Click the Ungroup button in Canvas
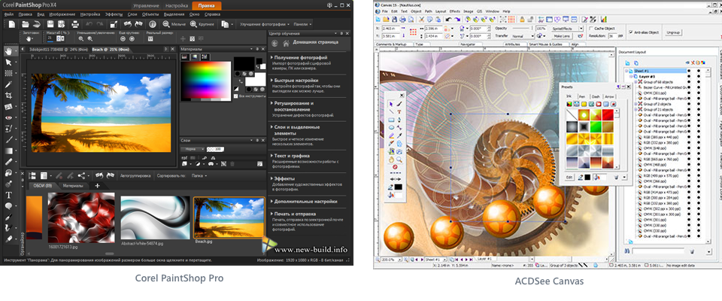The image size is (722, 301). point(673,32)
